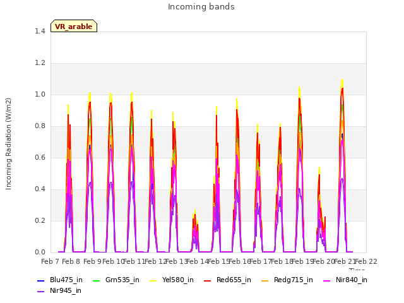
Task: Select the Redg715_in legend label
Action: click(294, 280)
